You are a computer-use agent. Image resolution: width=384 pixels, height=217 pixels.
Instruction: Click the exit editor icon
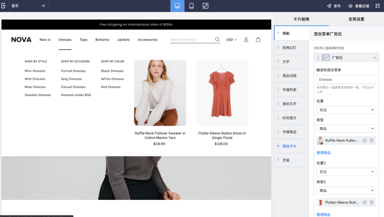[4, 6]
